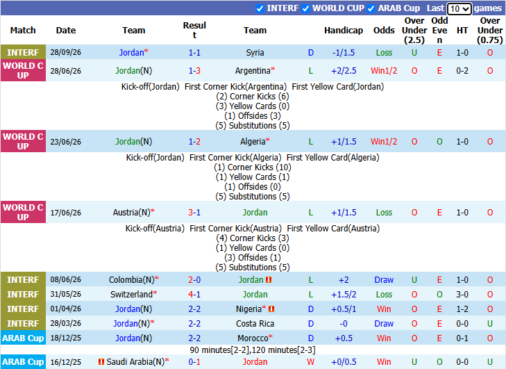Click '(3) Offsides (1)' stat line
This screenshot has width=506, height=369.
pyautogui.click(x=253, y=258)
